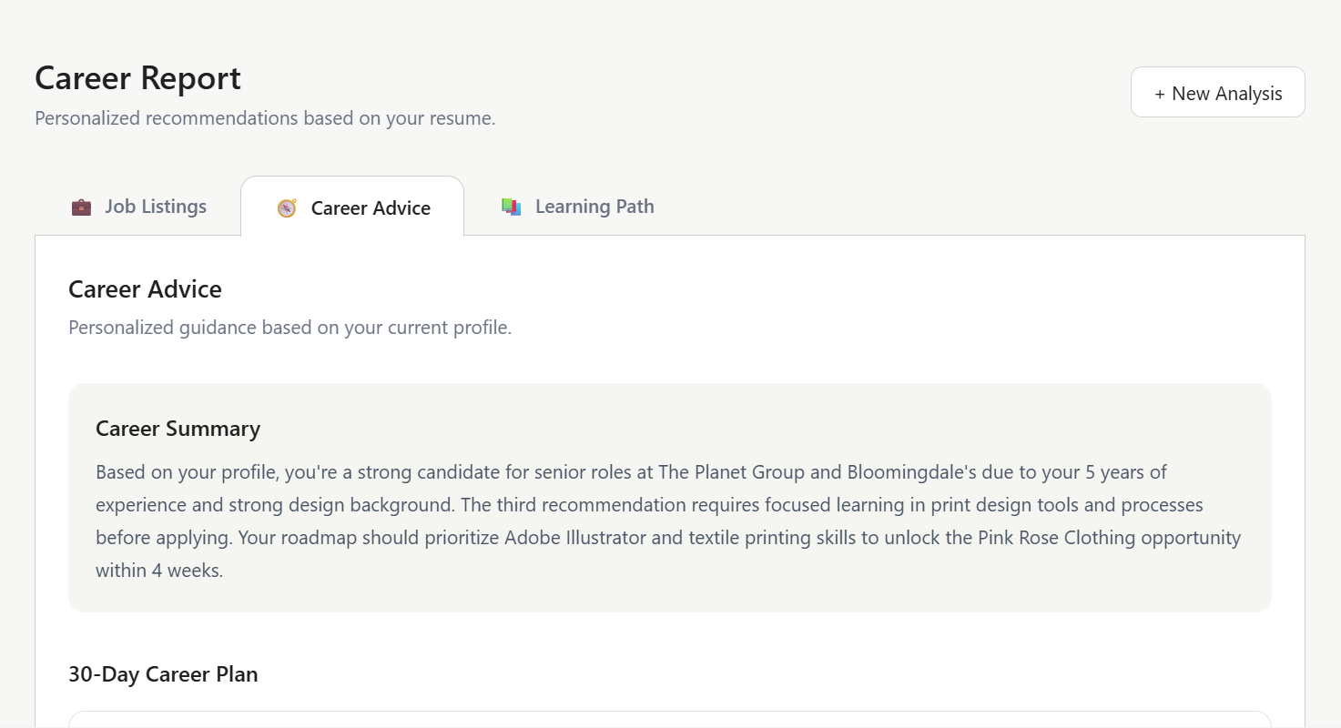Click the "within 4 weeks" line in summary

(159, 571)
